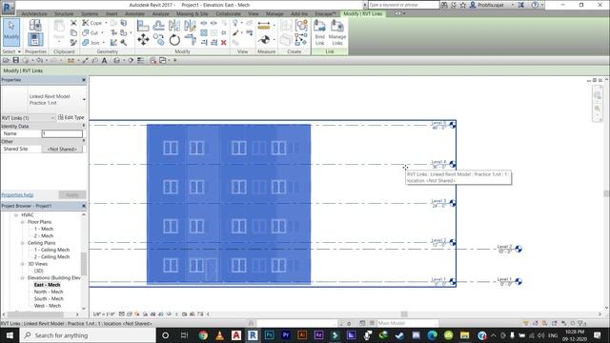Open Manage Links
The width and height of the screenshot is (610, 343).
click(337, 32)
